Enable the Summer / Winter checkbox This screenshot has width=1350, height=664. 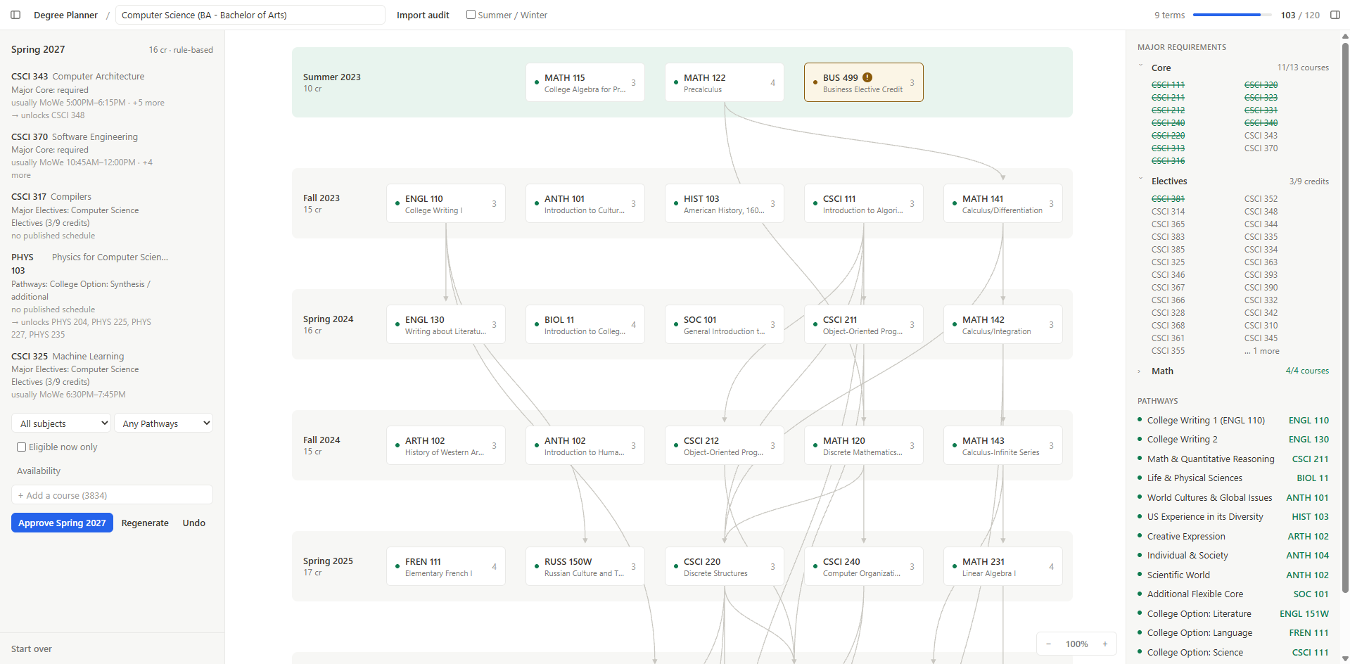[x=471, y=15]
